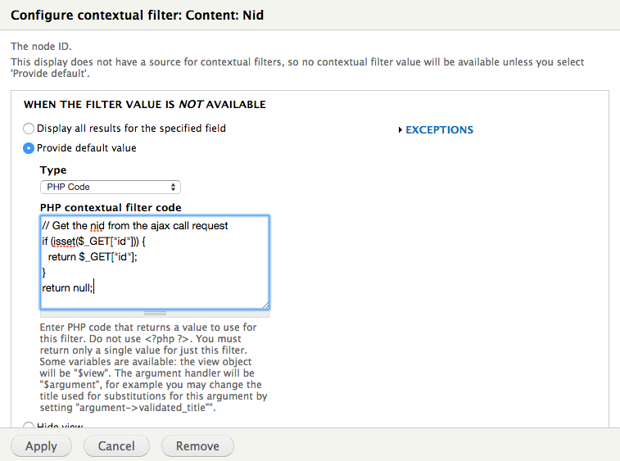Open the Type dropdown showing PHP Code

pos(111,187)
